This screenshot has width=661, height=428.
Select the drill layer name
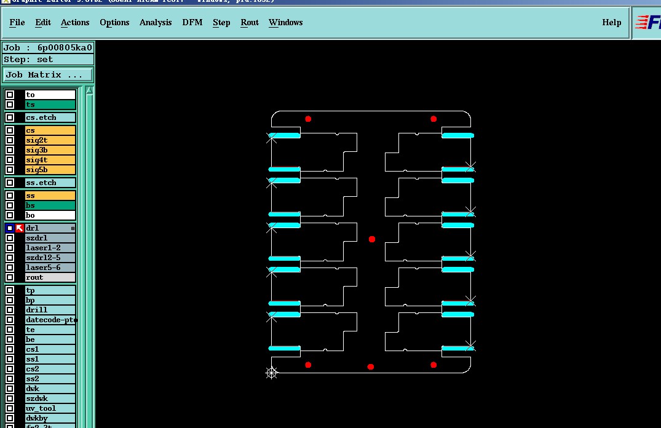(x=50, y=310)
